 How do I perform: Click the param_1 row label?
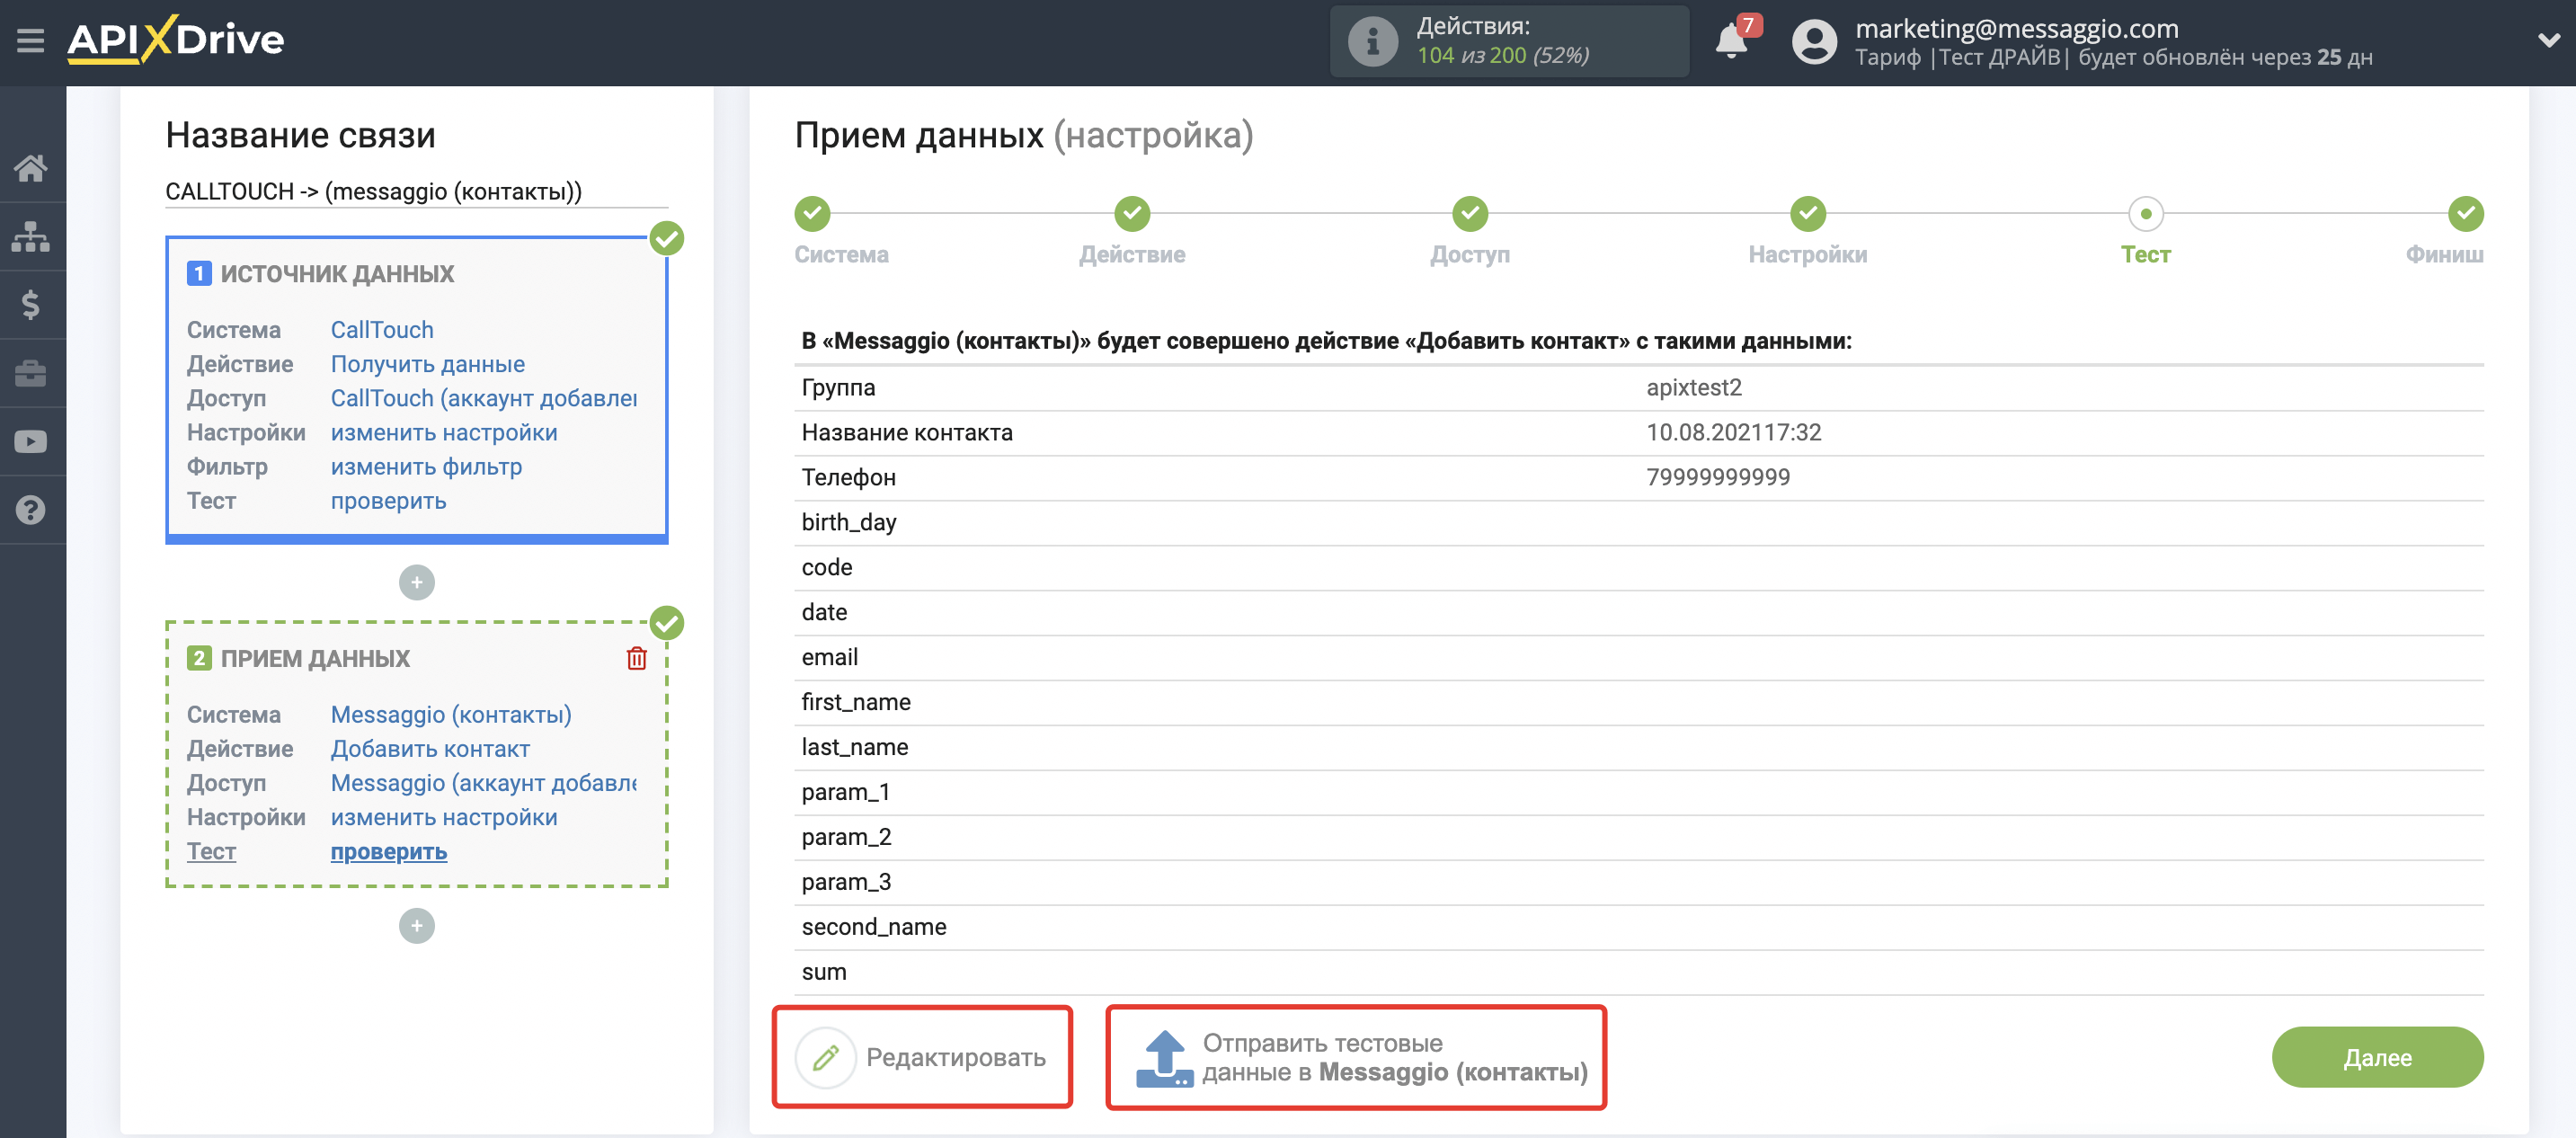[845, 793]
